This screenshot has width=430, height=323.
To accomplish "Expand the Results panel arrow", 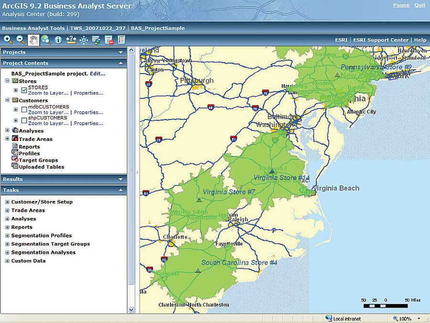I will point(121,179).
